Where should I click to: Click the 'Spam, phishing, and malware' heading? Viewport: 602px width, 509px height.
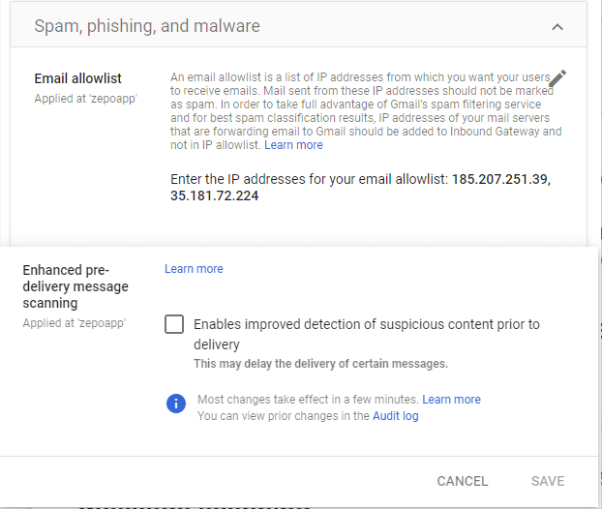point(147,26)
